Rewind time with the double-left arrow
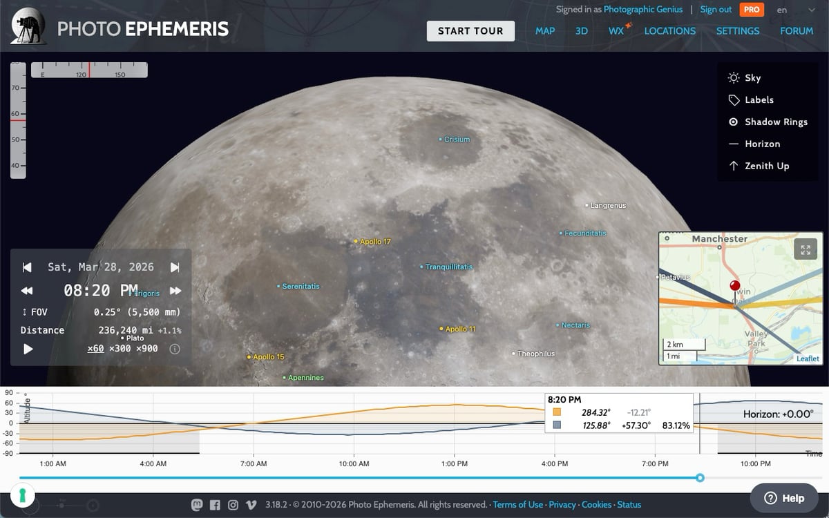829x518 pixels. coord(27,291)
